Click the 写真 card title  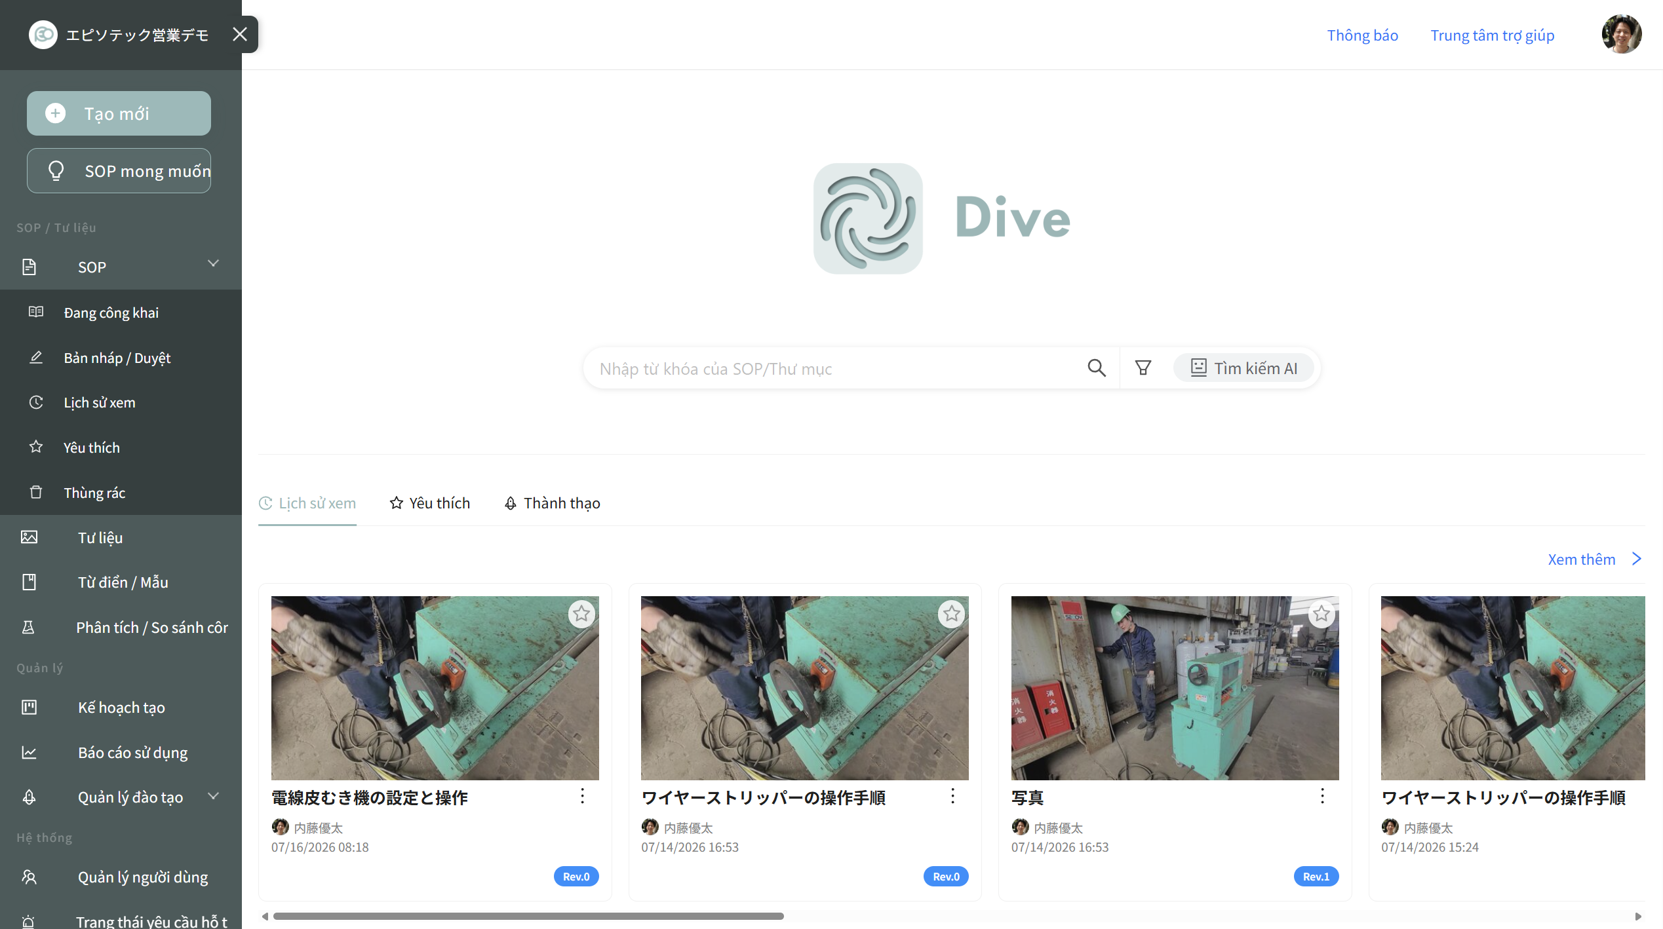pos(1027,798)
